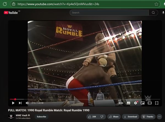The width and height of the screenshot is (165, 122).
Task: Open the WWE Vault channel avatar
Action: 11,117
